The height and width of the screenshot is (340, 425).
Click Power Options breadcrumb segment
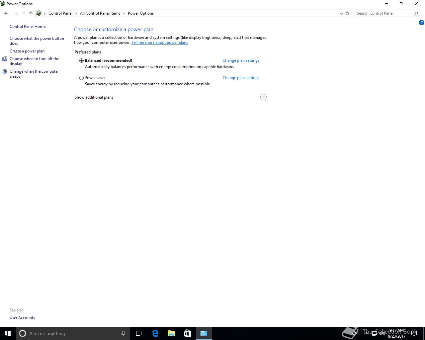click(141, 13)
